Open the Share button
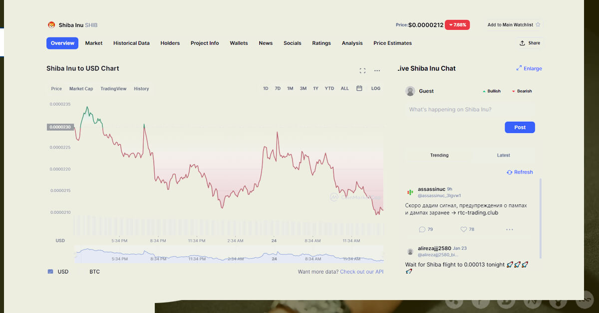This screenshot has width=599, height=313. click(530, 43)
